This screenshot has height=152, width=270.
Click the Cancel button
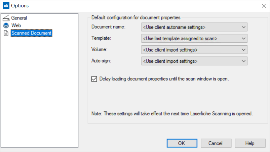[x=215, y=143]
